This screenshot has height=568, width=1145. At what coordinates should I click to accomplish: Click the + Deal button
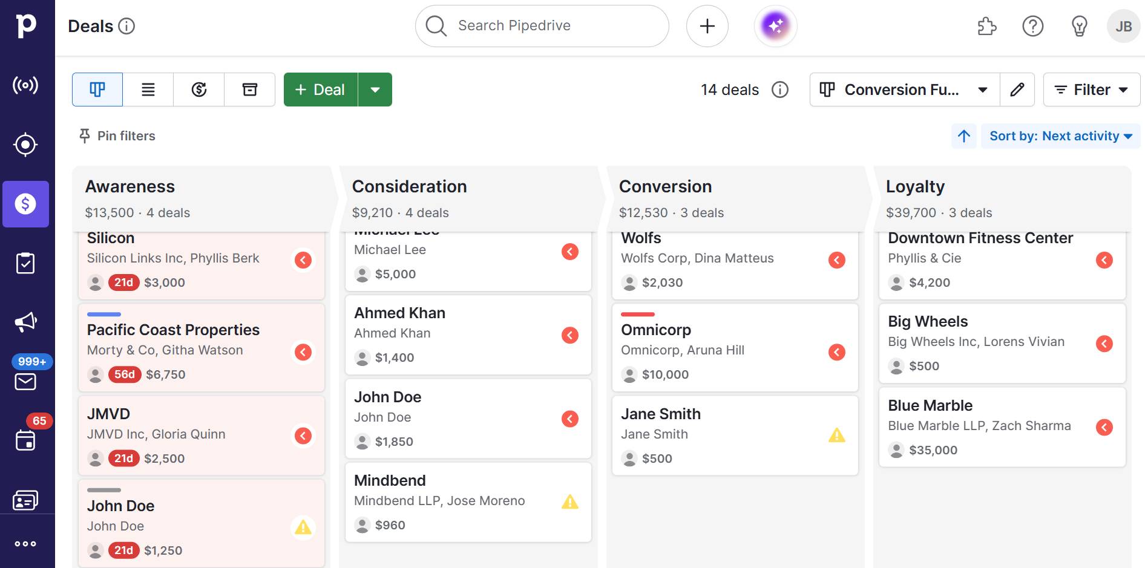tap(320, 89)
